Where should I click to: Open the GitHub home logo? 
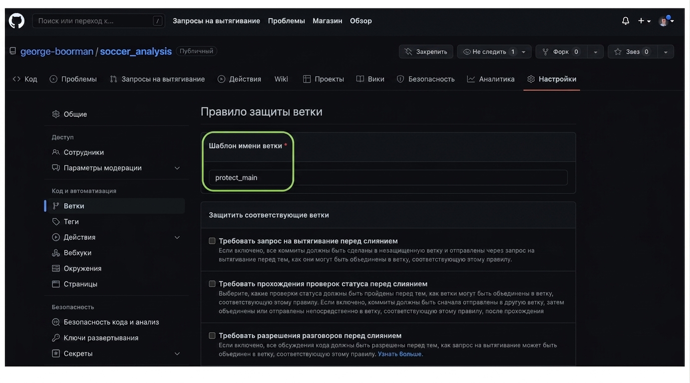click(16, 21)
